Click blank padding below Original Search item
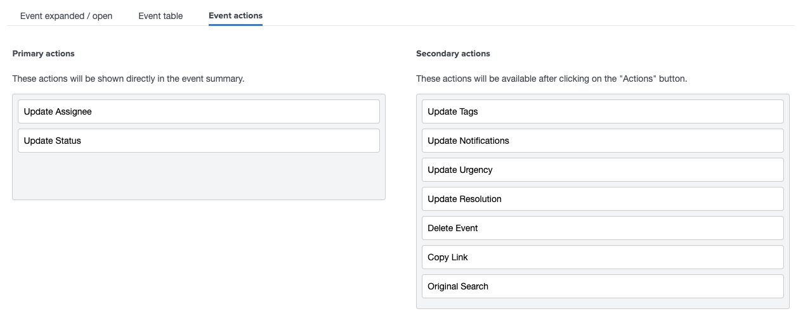The width and height of the screenshot is (803, 323). pyautogui.click(x=602, y=303)
